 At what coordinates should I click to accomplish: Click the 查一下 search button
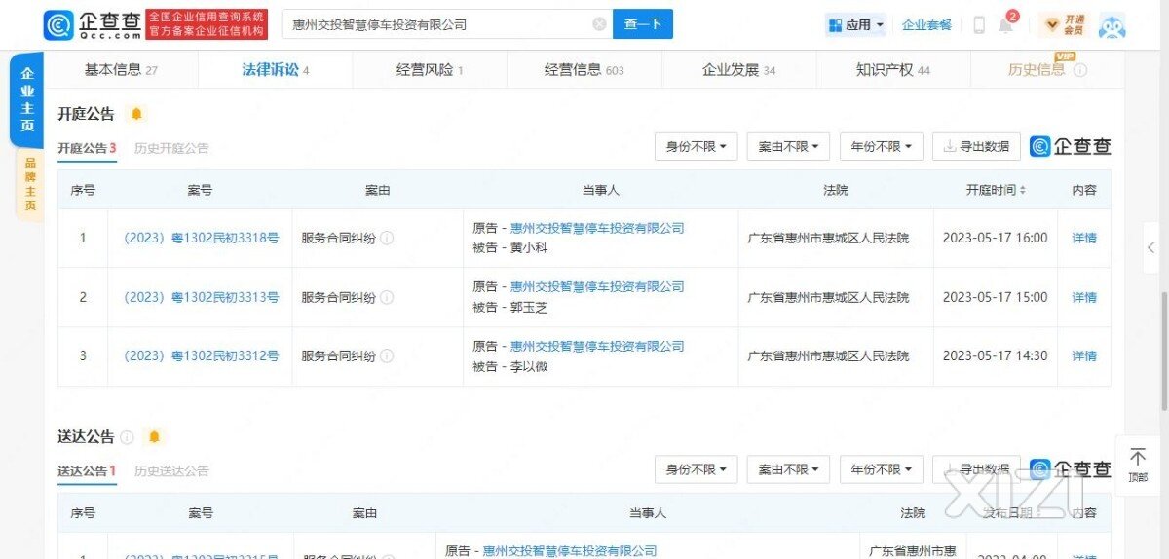tap(642, 24)
